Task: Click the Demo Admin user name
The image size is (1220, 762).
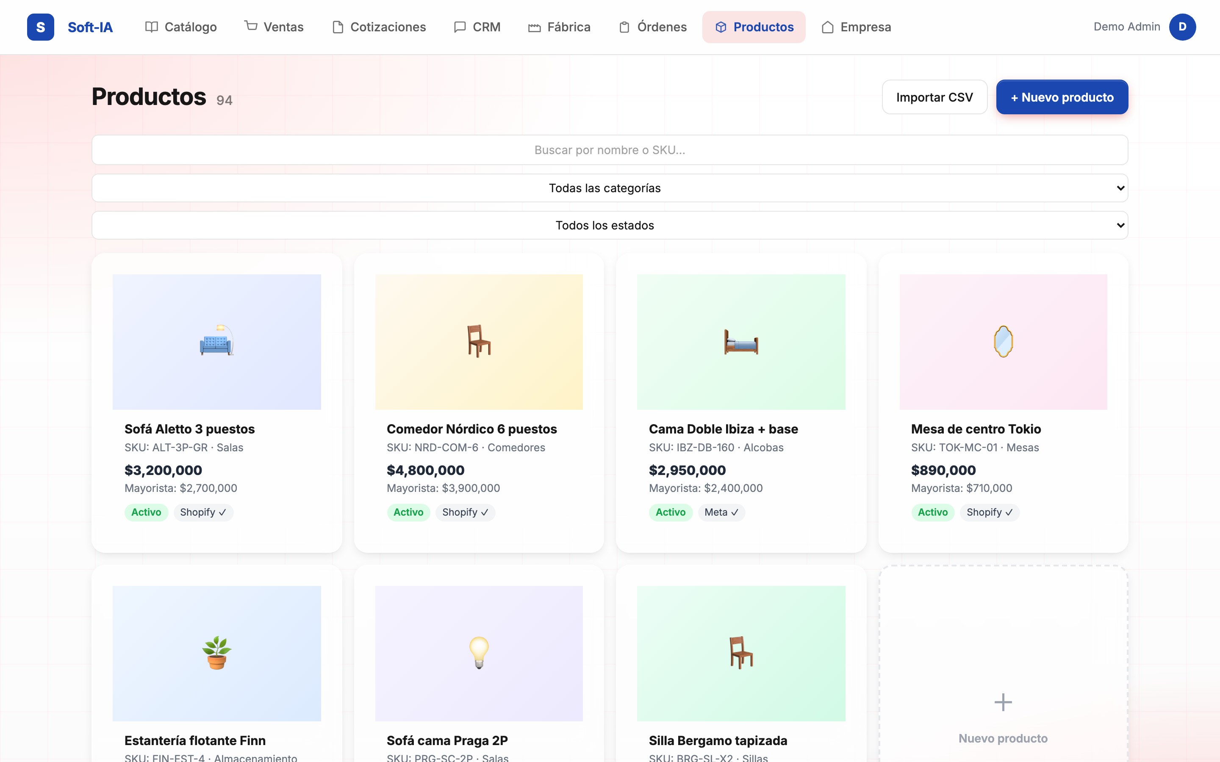Action: click(x=1127, y=27)
